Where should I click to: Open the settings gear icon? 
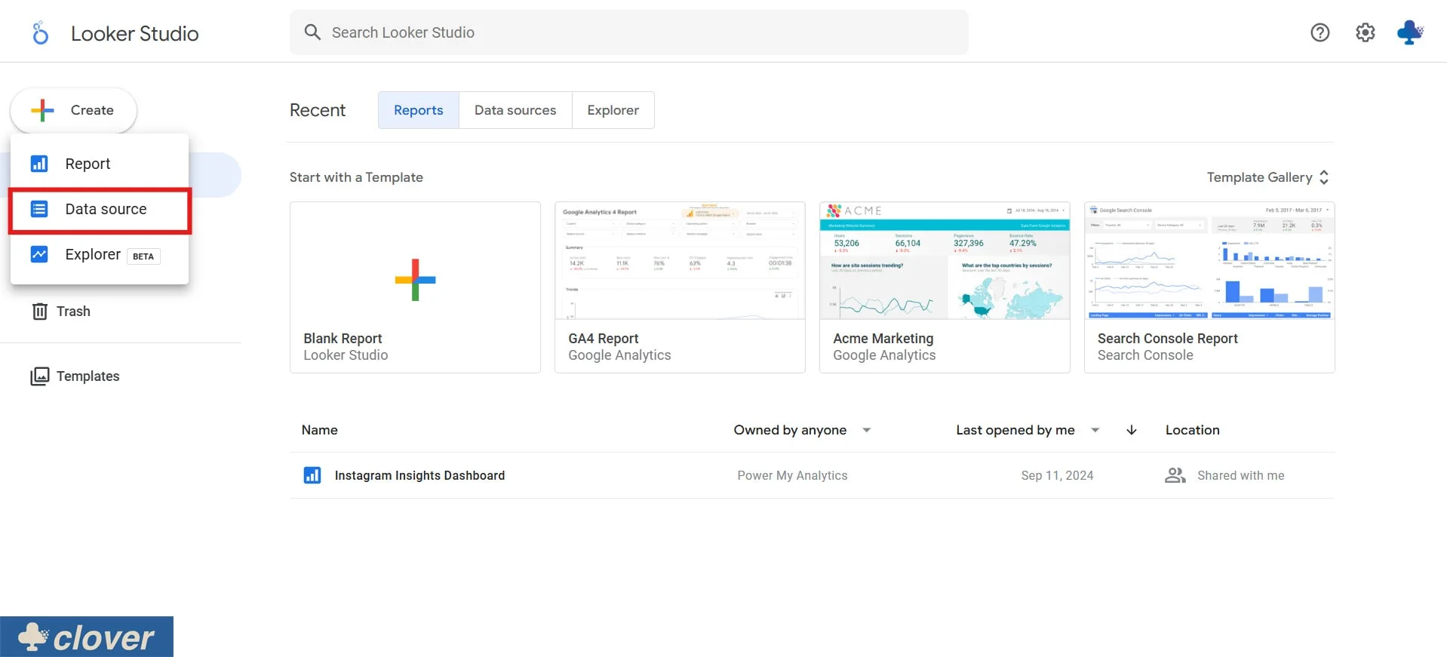pos(1365,32)
